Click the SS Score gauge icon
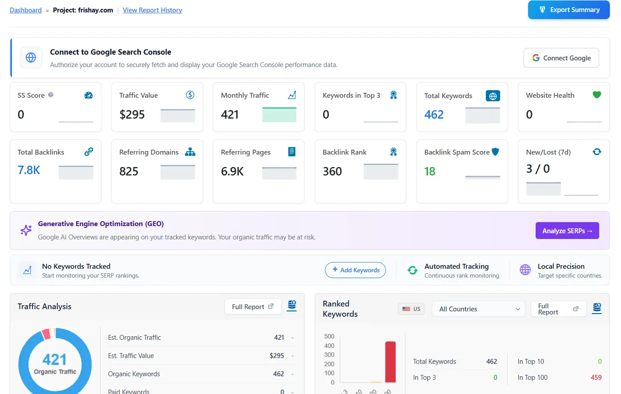The height and width of the screenshot is (394, 621). pyautogui.click(x=88, y=95)
